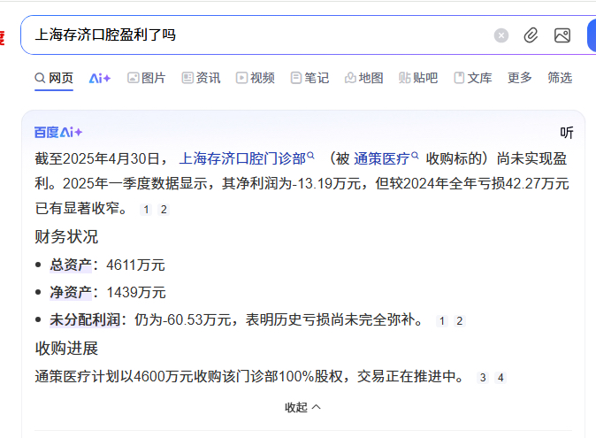This screenshot has width=596, height=438.
Task: Switch to the Ai+ tab
Action: 100,79
